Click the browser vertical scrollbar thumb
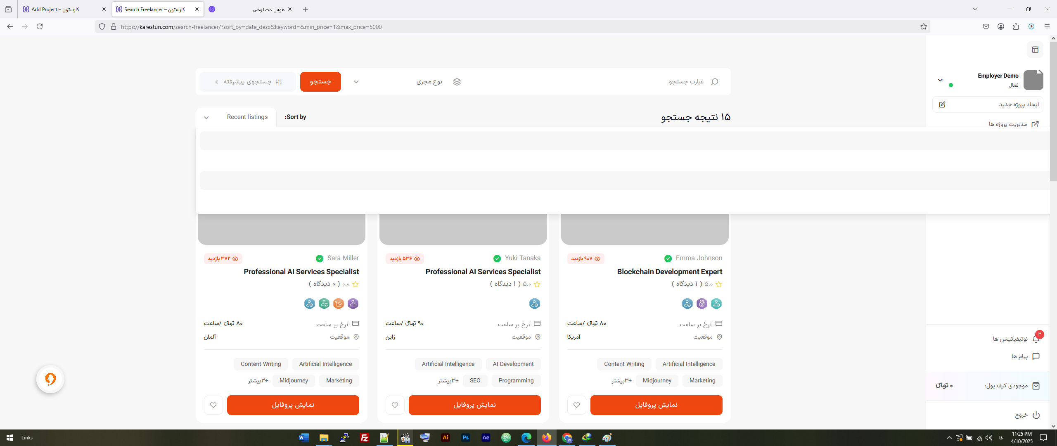1057x446 pixels. (1053, 111)
